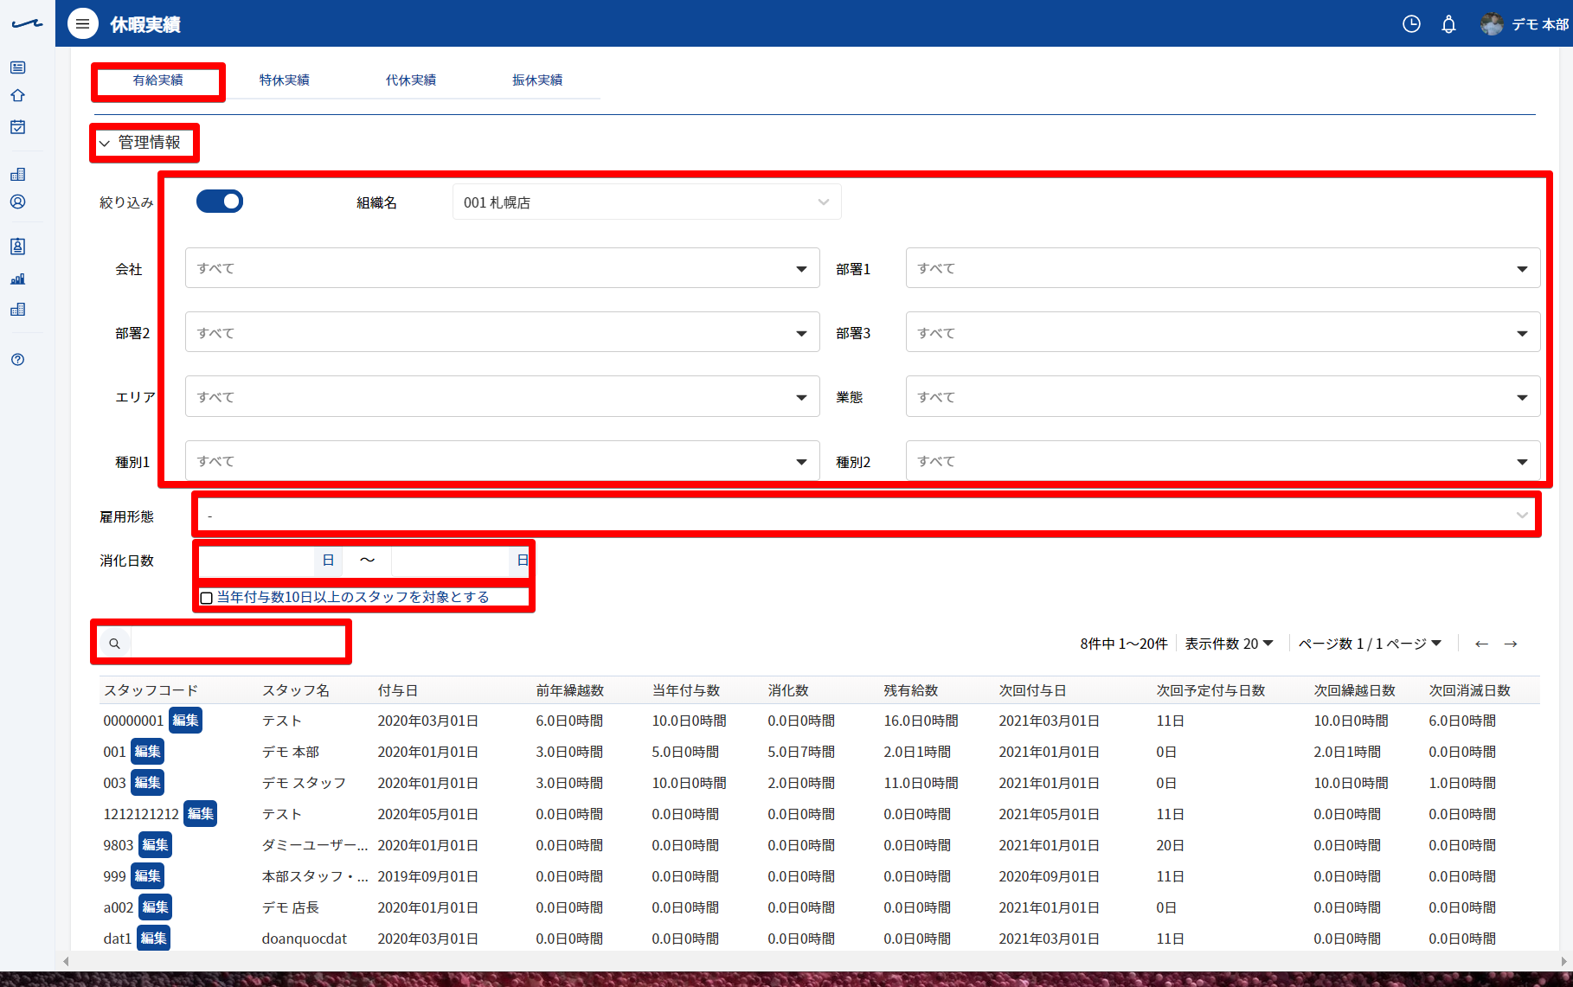Open the 種別2 dropdown
Image resolution: width=1573 pixels, height=987 pixels.
tap(1223, 461)
